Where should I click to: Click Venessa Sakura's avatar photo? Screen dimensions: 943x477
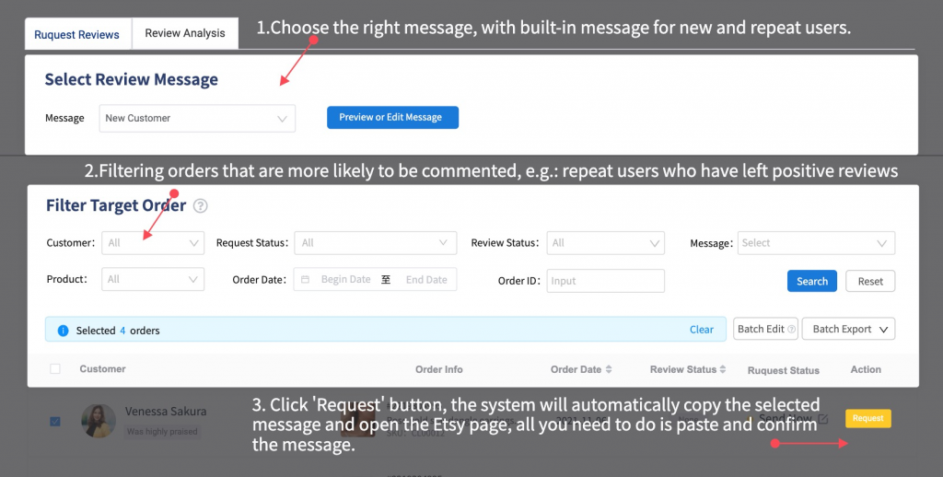coord(98,420)
